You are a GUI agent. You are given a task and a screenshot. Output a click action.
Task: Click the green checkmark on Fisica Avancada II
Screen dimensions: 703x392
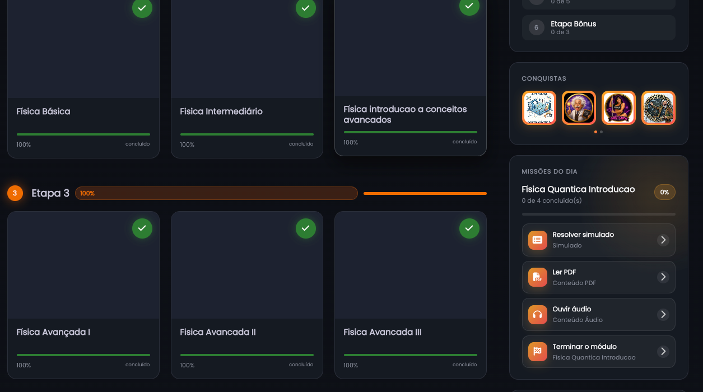pos(306,228)
